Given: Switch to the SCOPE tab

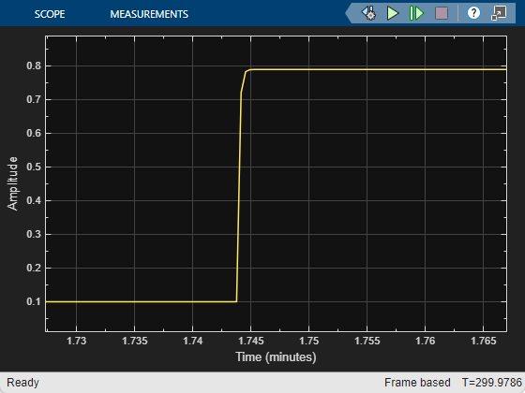Looking at the screenshot, I should pyautogui.click(x=50, y=14).
